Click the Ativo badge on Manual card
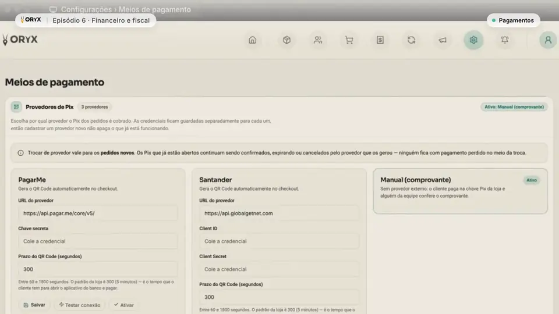This screenshot has height=314, width=559. (531, 180)
